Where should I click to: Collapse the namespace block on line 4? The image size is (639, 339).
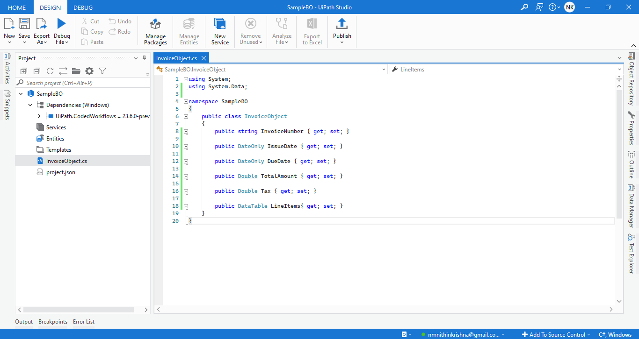coord(186,101)
